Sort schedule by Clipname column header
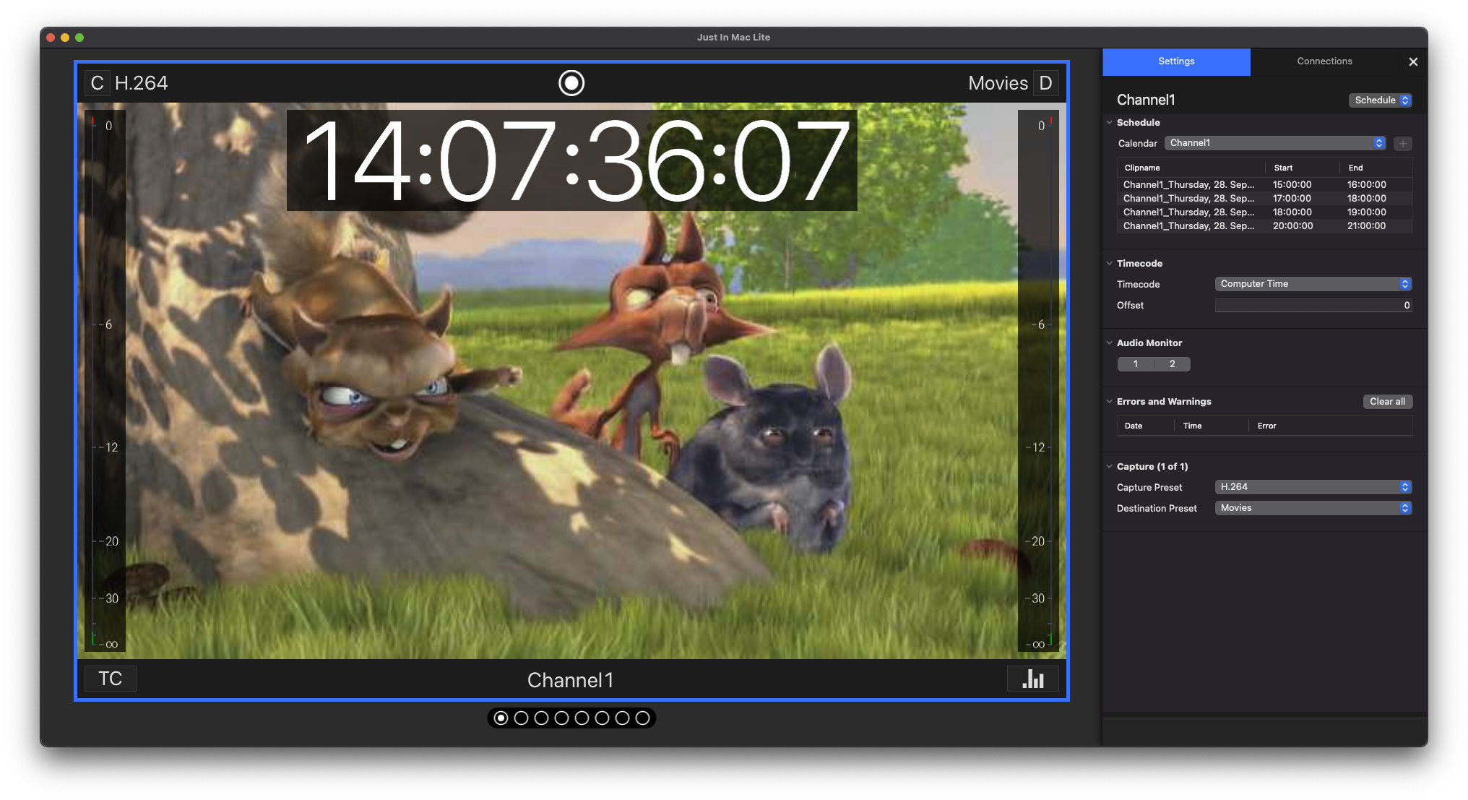The width and height of the screenshot is (1468, 800). (x=1191, y=168)
